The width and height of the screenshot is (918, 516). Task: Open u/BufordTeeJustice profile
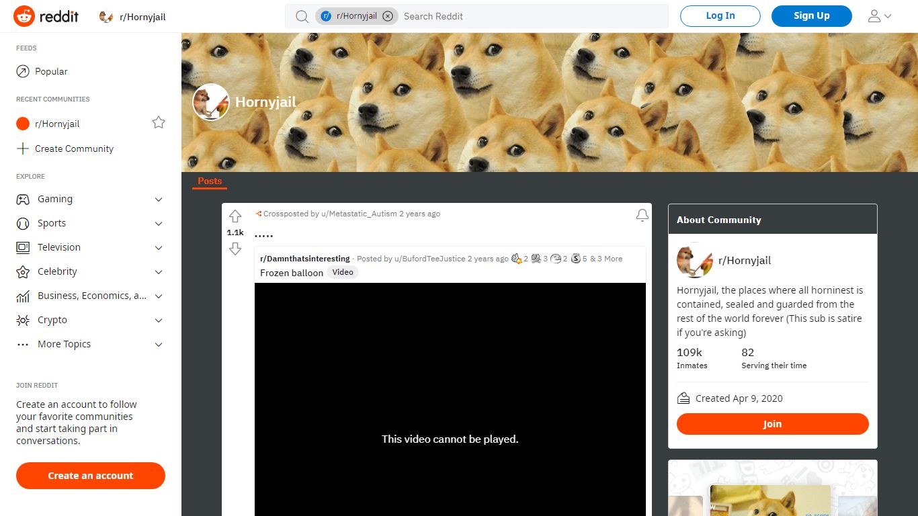(x=429, y=259)
